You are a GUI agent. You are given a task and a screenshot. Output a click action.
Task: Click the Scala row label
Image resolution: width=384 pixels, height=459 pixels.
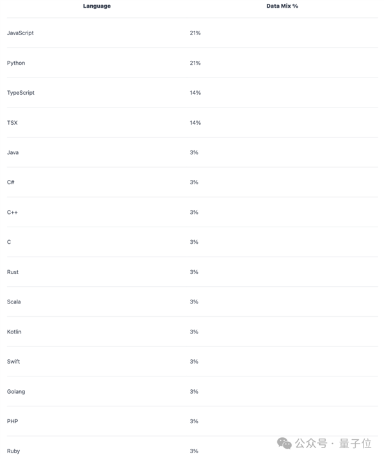[x=14, y=302]
